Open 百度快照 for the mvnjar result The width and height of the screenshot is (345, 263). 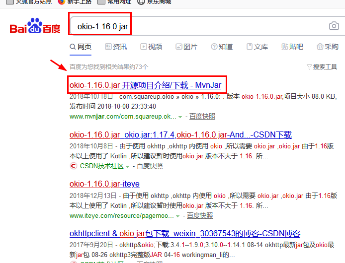tap(202, 117)
